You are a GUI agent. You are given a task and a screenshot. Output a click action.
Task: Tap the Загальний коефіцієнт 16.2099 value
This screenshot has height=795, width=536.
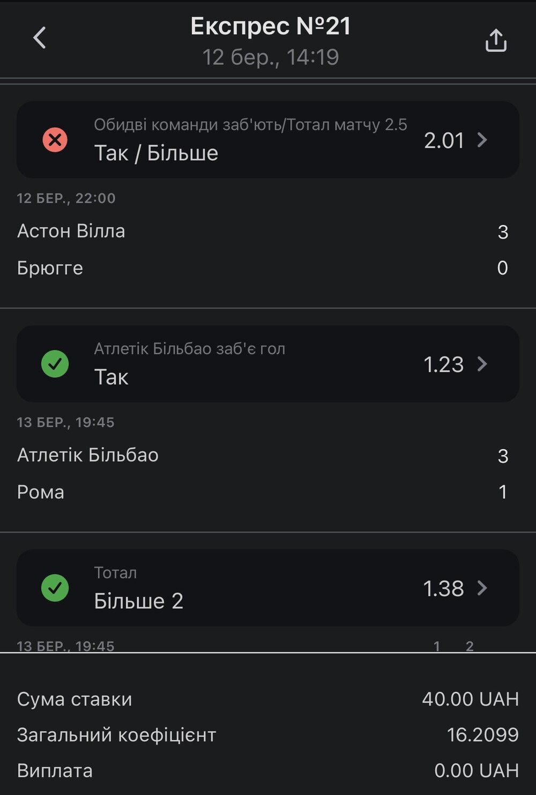(482, 734)
